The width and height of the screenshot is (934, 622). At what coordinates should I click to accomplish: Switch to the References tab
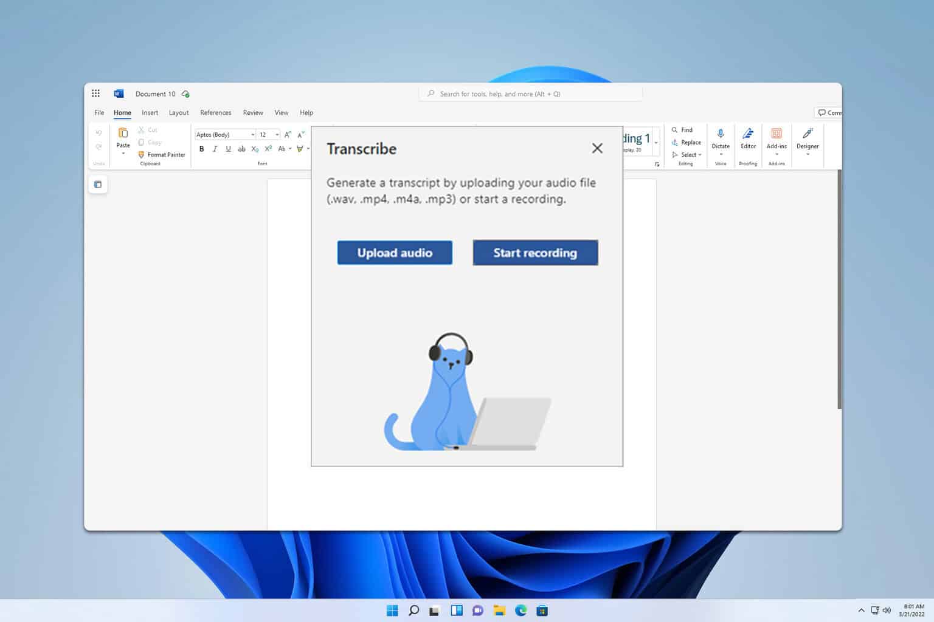[216, 113]
